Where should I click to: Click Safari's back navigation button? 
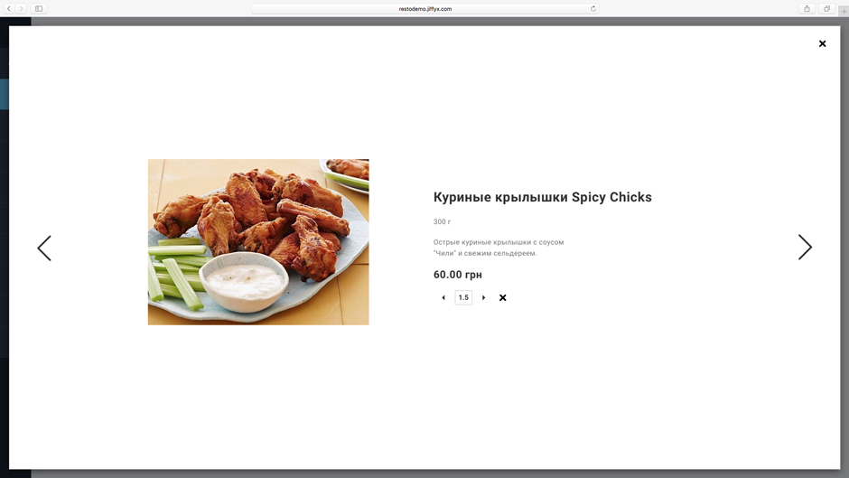(9, 9)
